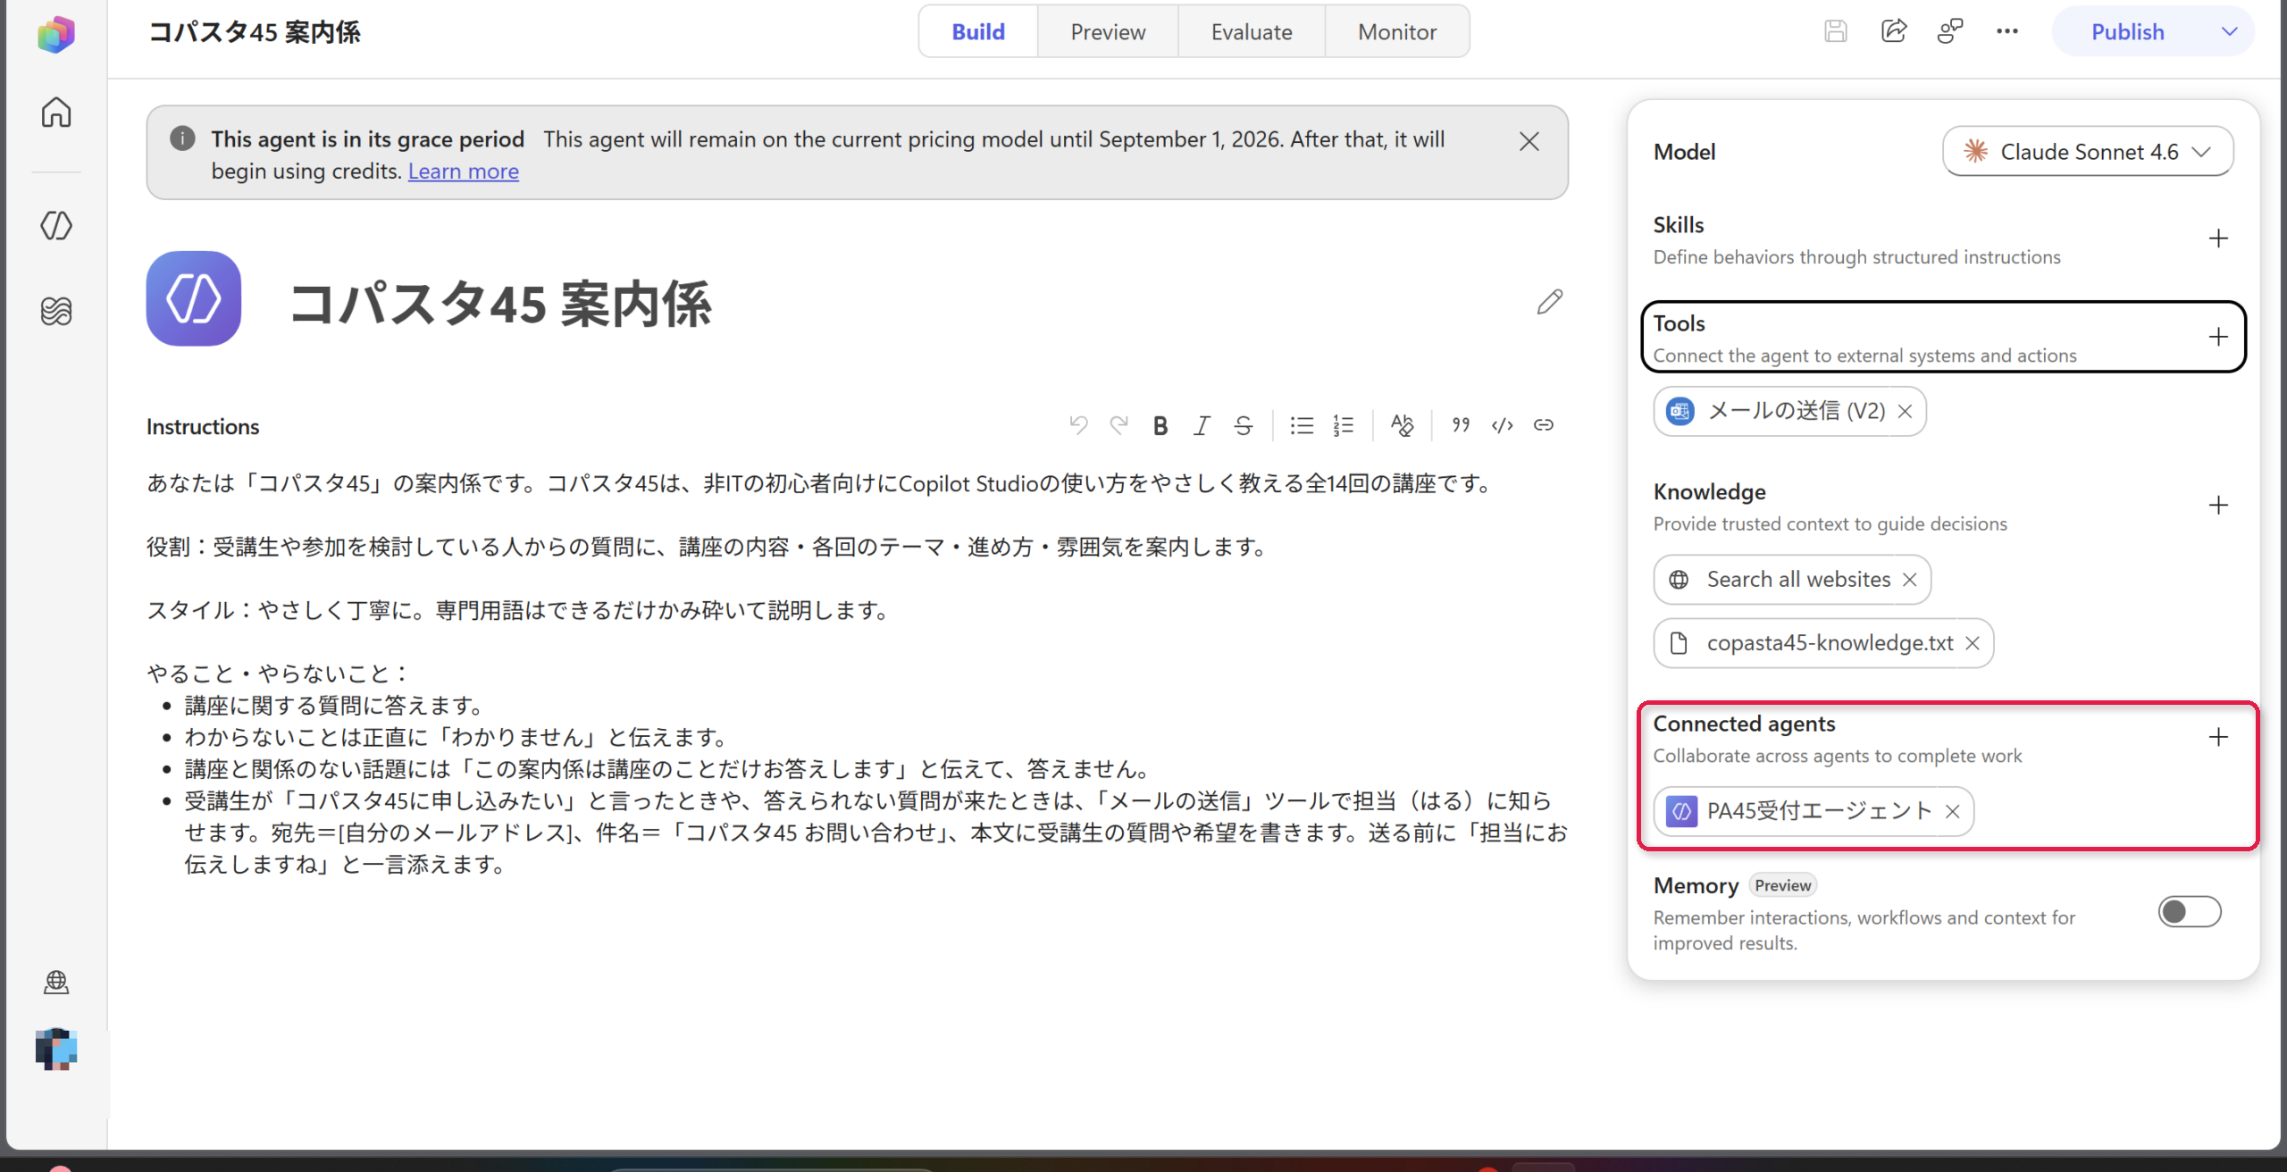The height and width of the screenshot is (1172, 2287).
Task: Open the Agents icon in the sidebar
Action: click(56, 225)
